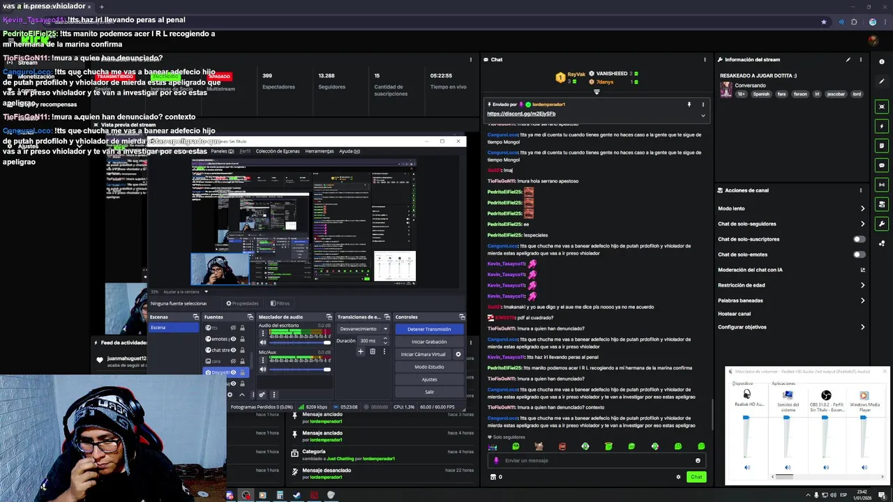Toggle visibility of the tts source
Screen dimensions: 893x502
click(233, 328)
